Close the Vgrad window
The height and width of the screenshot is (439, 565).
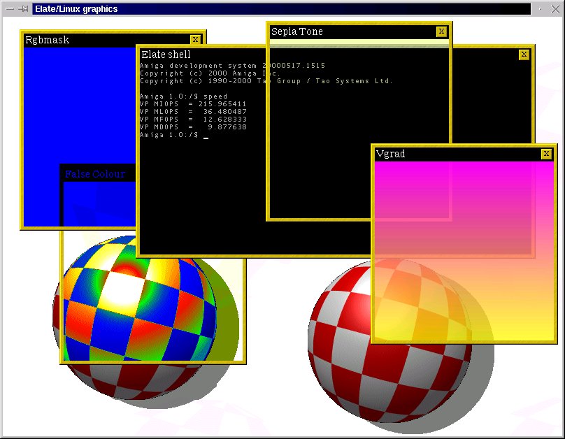pos(546,154)
